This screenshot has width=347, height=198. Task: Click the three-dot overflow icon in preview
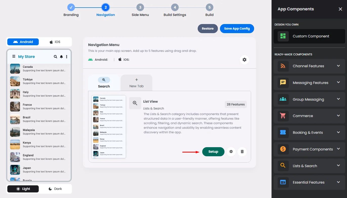point(67,57)
